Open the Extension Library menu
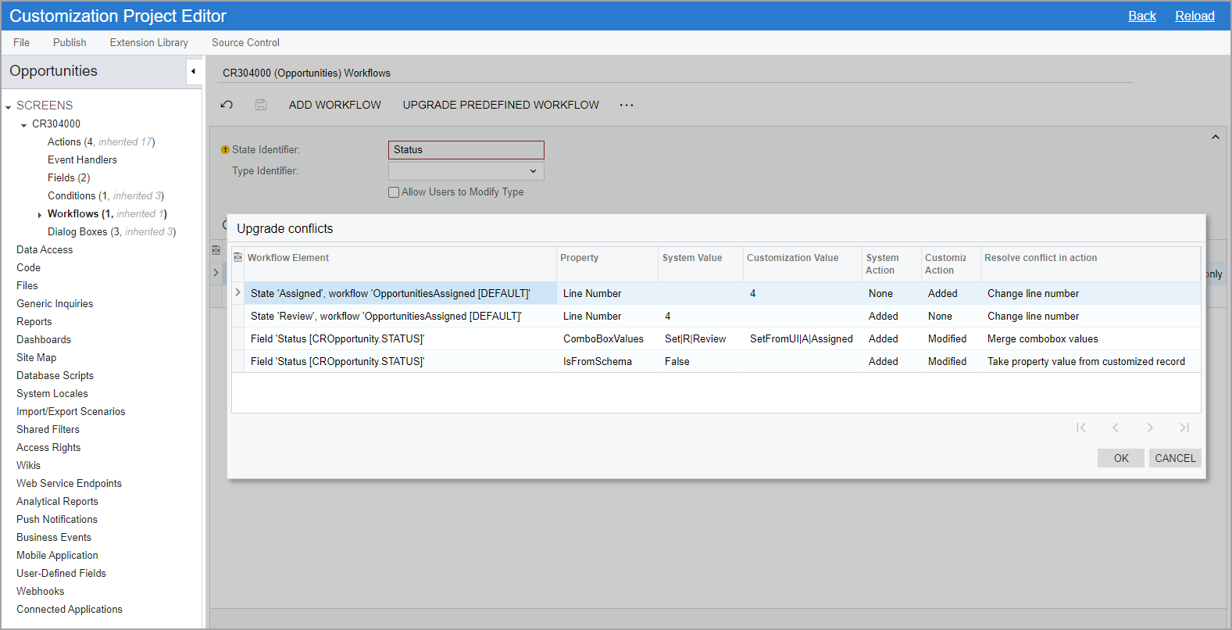The image size is (1232, 630). tap(148, 42)
